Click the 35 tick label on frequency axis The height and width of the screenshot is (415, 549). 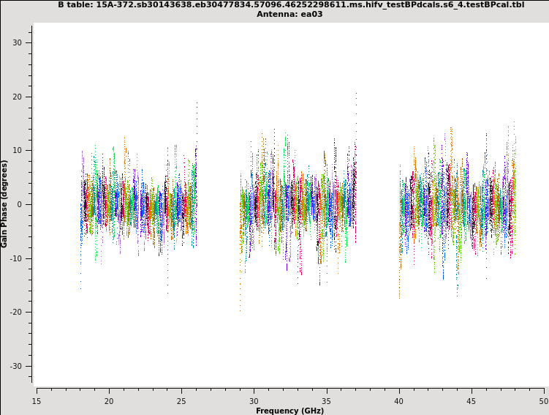[x=327, y=400]
